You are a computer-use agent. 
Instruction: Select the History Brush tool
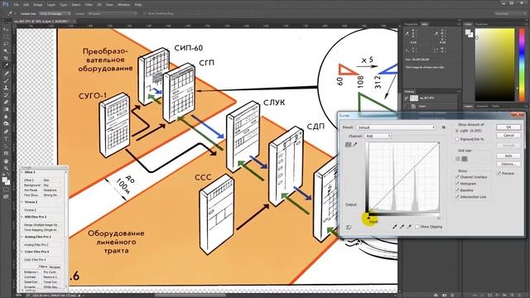coord(6,95)
